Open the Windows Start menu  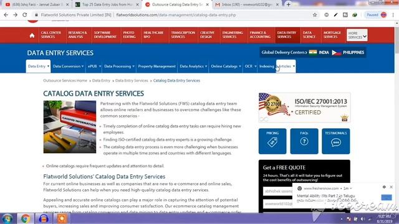tap(7, 218)
